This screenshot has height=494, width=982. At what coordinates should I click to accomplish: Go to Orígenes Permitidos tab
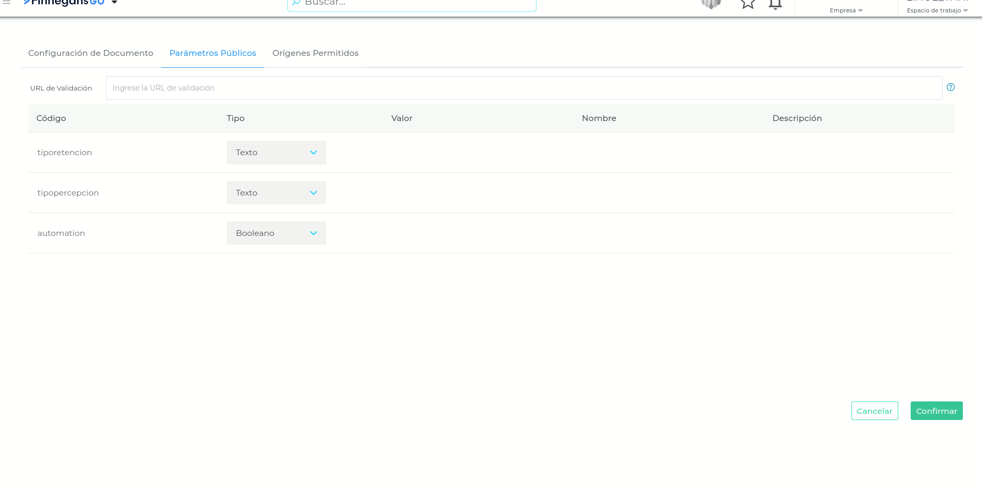(x=315, y=53)
